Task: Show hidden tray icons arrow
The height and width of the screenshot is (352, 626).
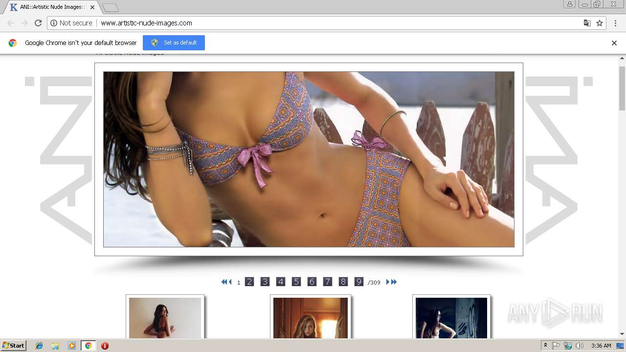Action: 545,346
